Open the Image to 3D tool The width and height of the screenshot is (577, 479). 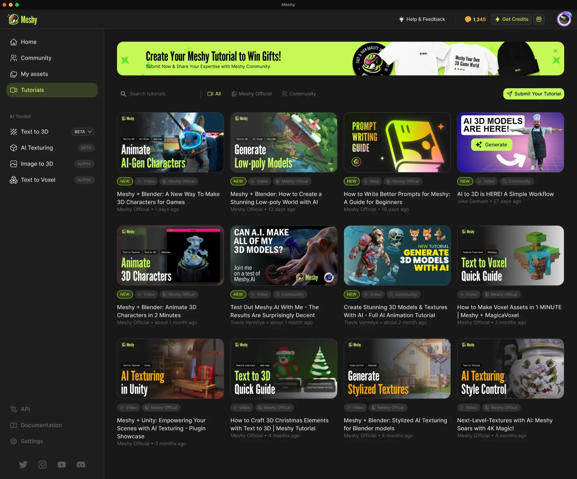coord(37,164)
